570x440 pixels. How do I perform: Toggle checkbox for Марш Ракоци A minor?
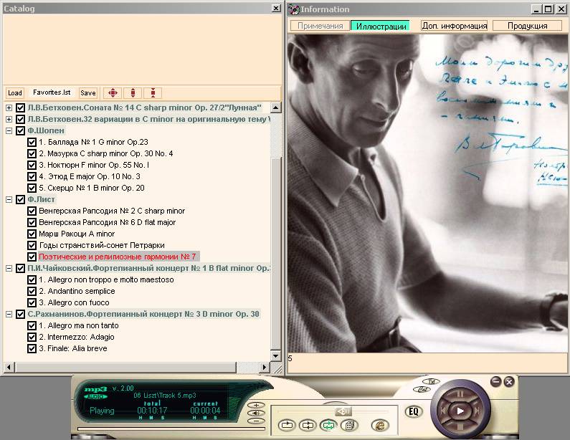[x=32, y=234]
